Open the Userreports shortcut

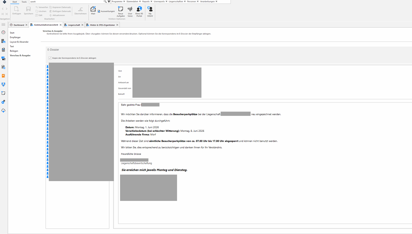point(159,2)
